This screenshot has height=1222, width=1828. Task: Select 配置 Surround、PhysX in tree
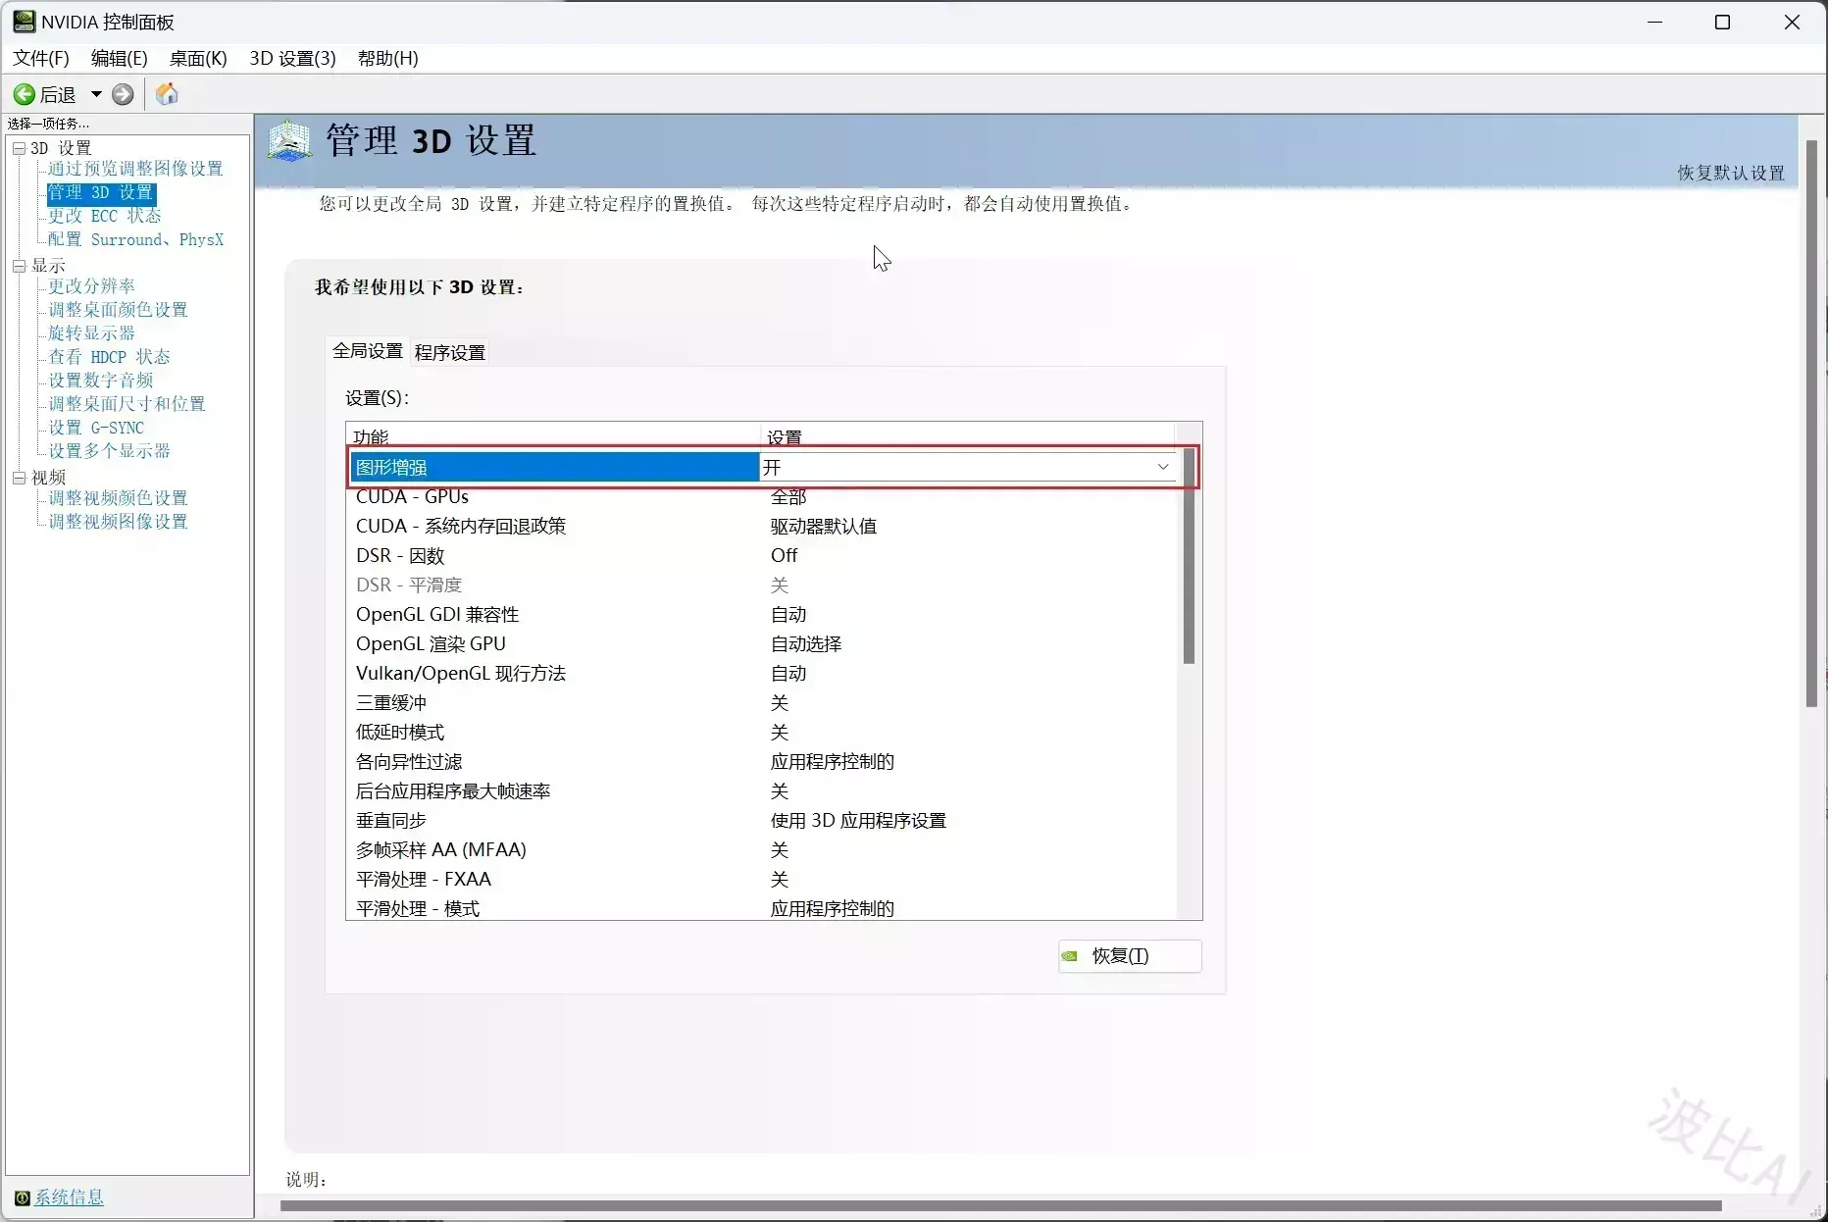(x=136, y=239)
